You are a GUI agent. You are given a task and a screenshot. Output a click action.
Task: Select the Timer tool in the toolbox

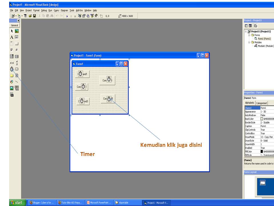[12, 69]
